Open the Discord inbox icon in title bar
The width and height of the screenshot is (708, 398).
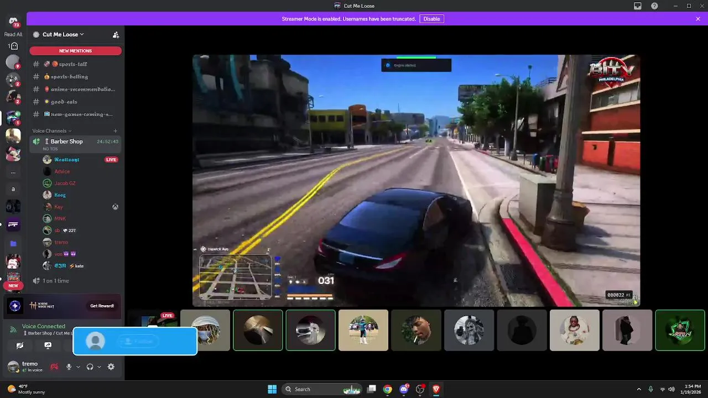(x=638, y=6)
